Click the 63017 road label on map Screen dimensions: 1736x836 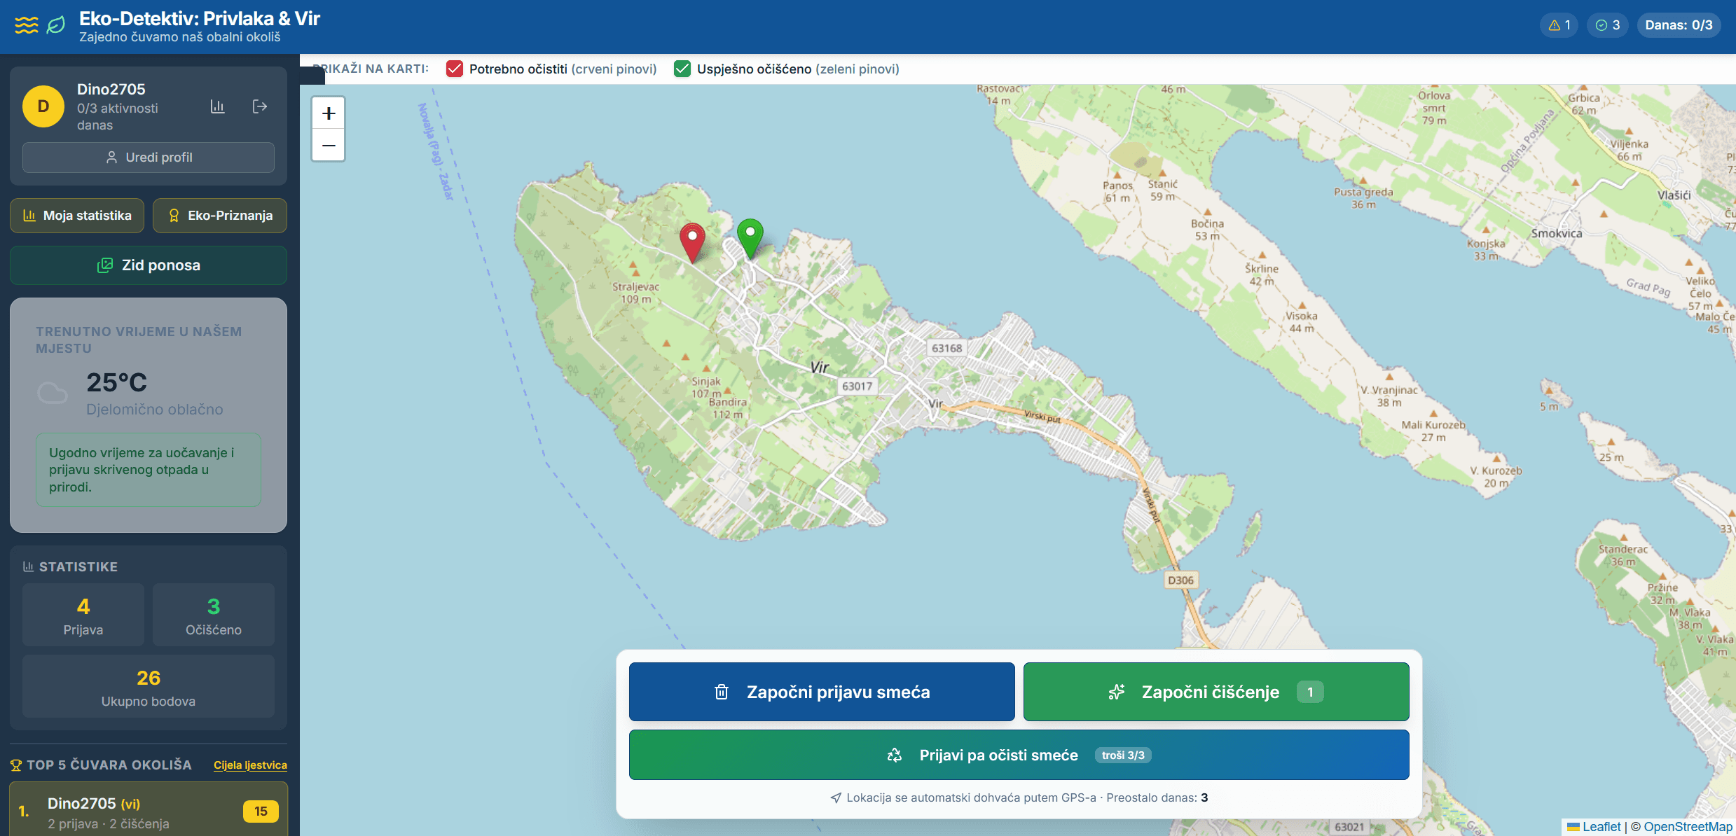(857, 386)
